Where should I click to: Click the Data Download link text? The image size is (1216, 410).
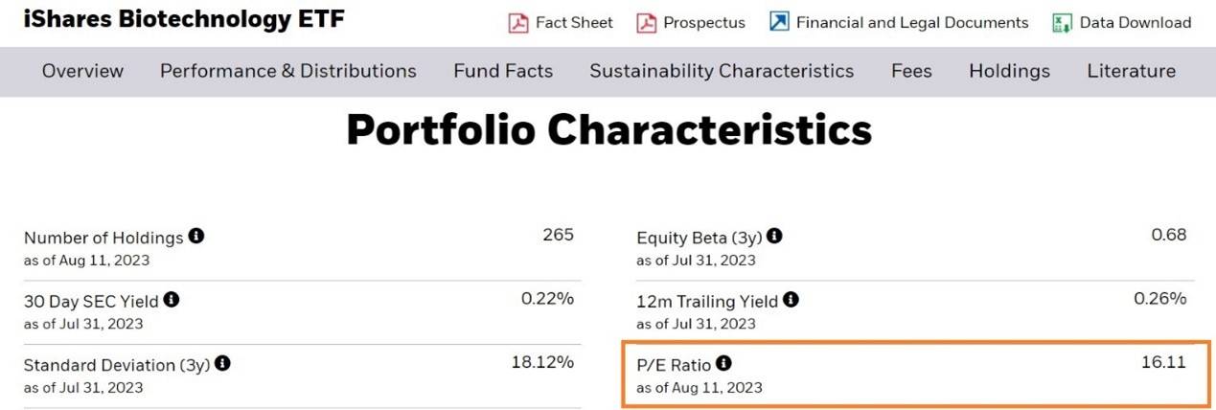[x=1136, y=23]
